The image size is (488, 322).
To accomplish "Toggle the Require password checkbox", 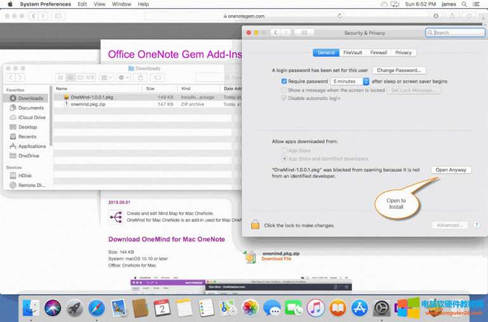I will point(285,82).
